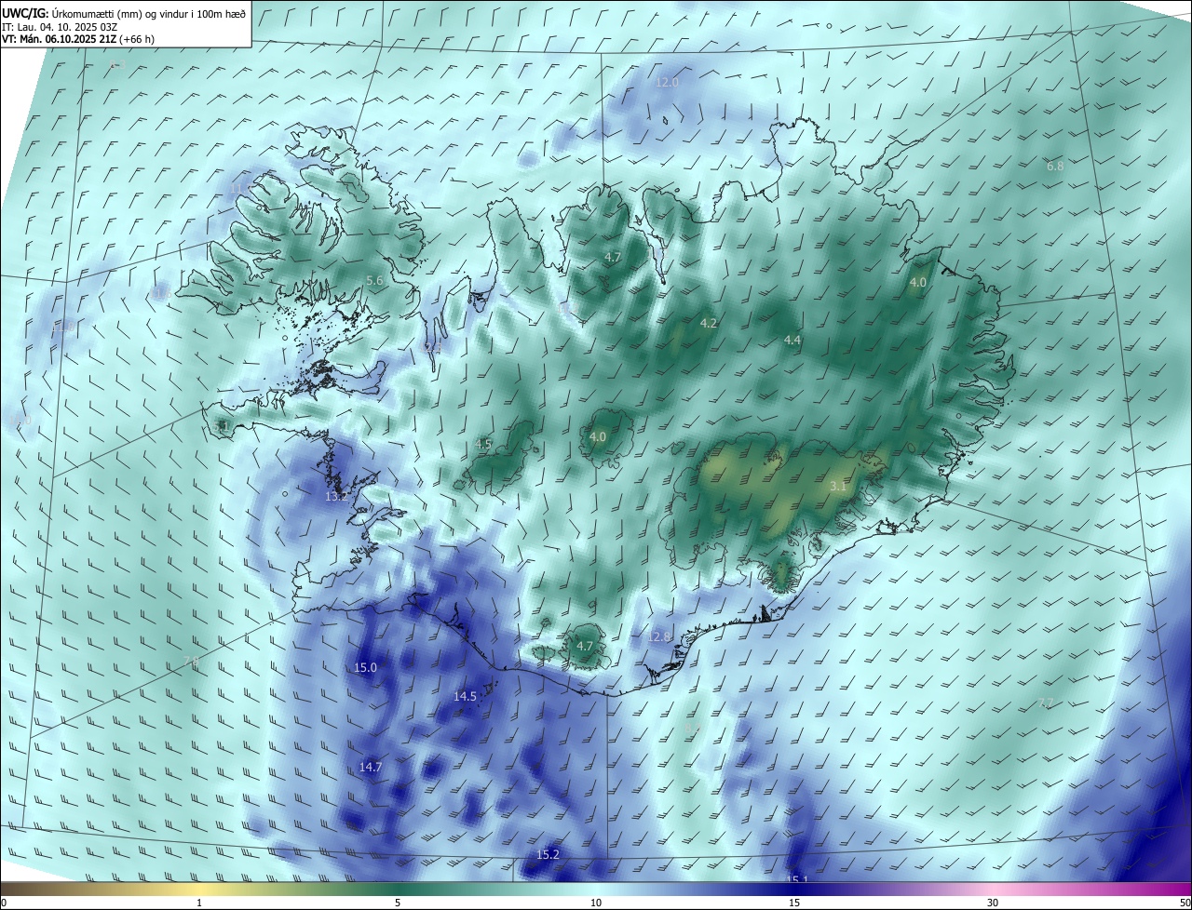The width and height of the screenshot is (1192, 910).
Task: Click the colorbar tick label 0
Action: click(x=4, y=903)
